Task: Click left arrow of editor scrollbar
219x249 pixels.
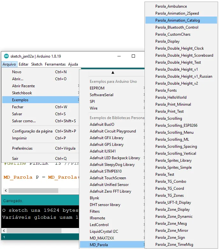Action: 6,190
